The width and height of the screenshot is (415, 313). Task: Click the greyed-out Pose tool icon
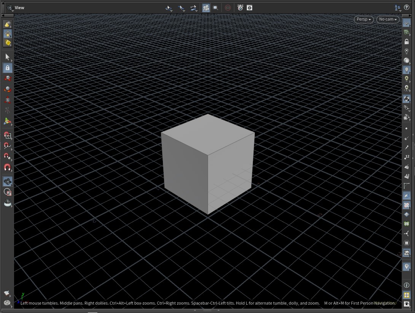click(x=7, y=110)
